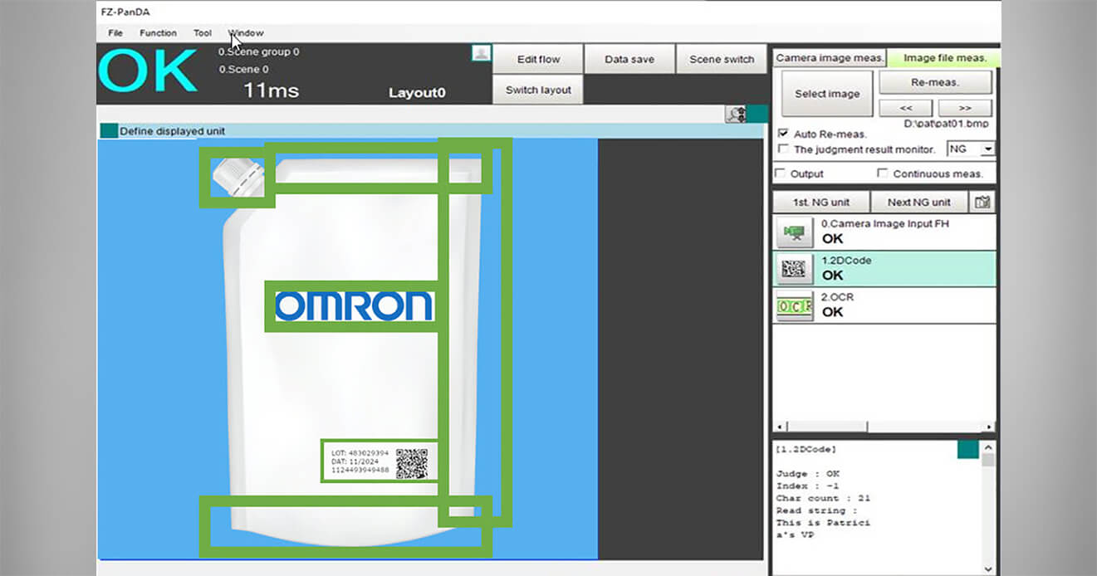Run Re-meas. measurement again

pyautogui.click(x=935, y=82)
